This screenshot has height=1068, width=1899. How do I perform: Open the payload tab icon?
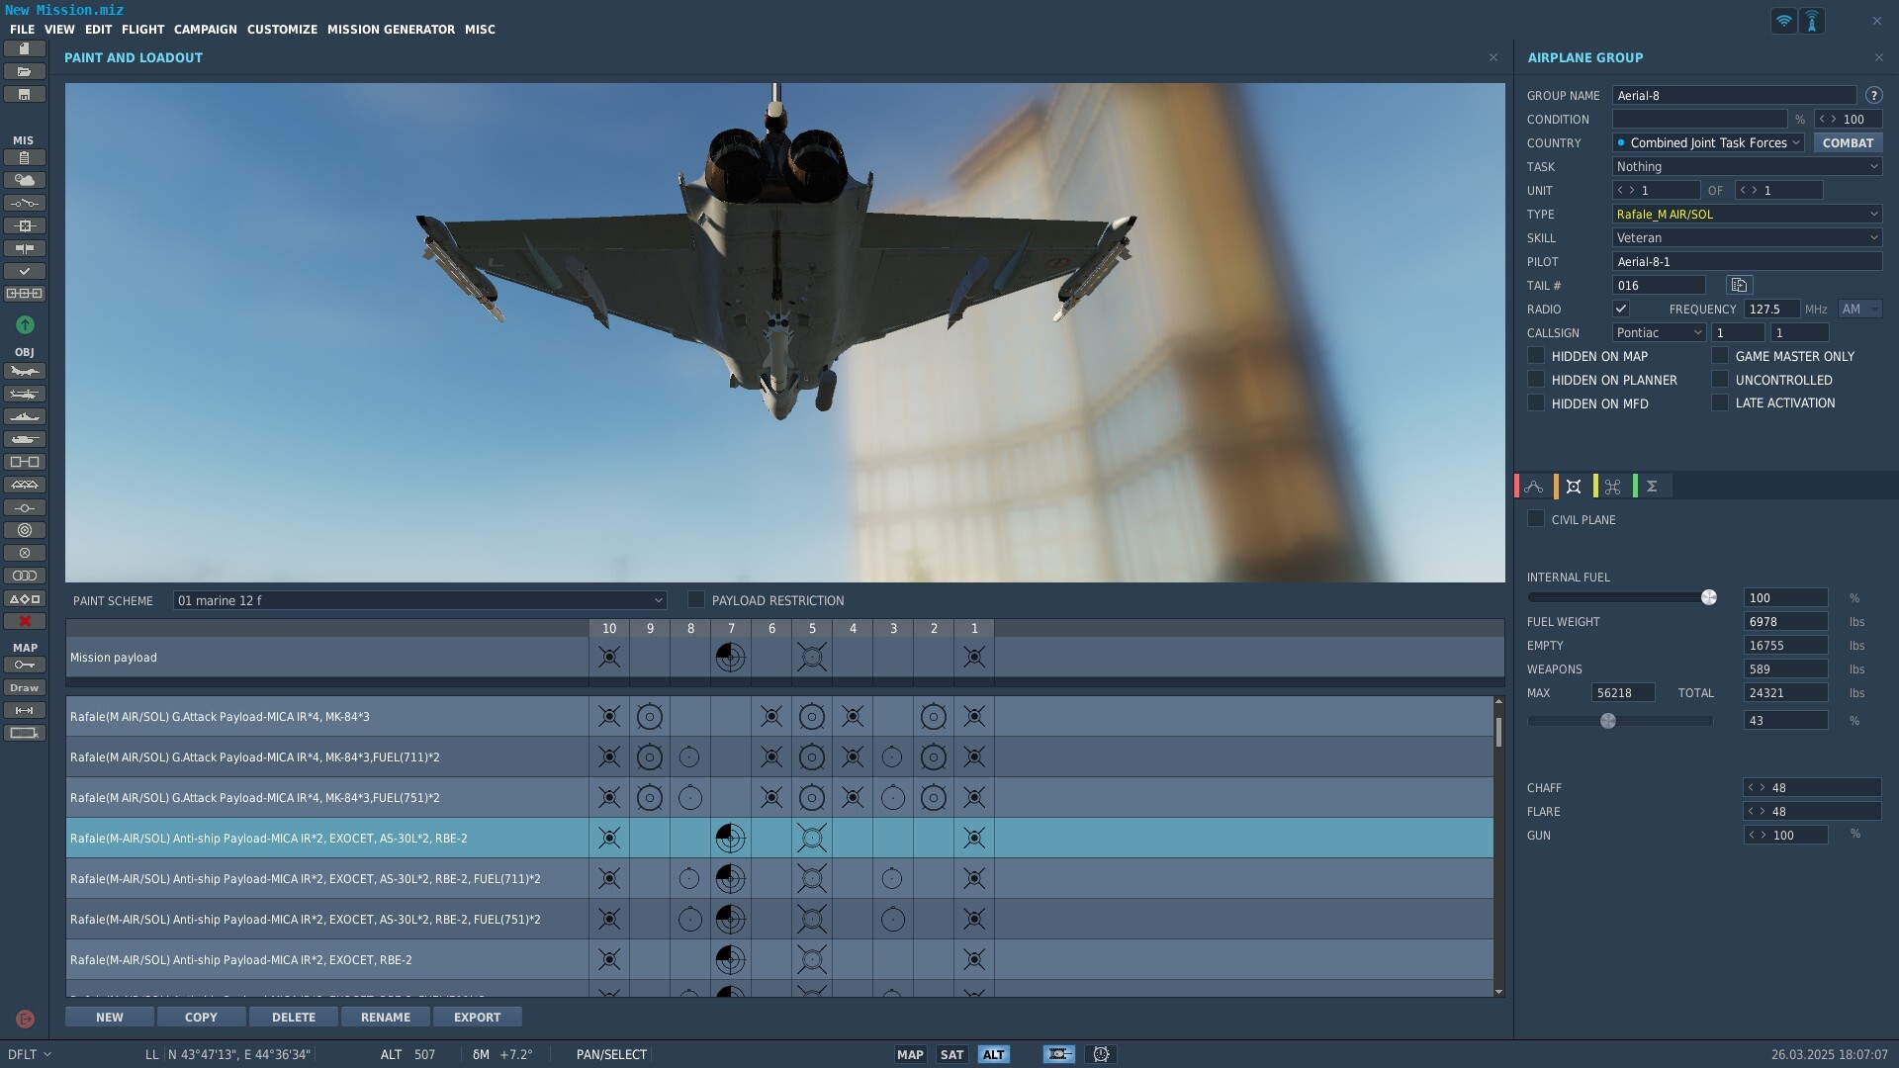coord(1574,487)
